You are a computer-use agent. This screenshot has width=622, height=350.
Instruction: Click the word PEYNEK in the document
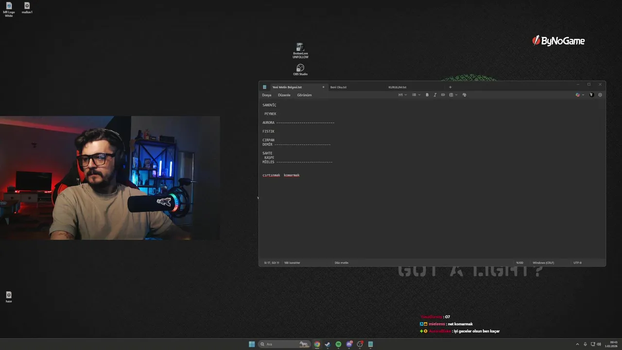[270, 114]
